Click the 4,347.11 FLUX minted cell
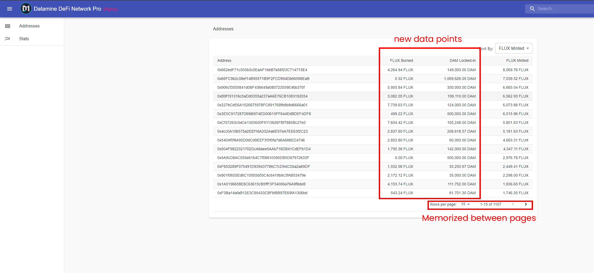This screenshot has width=594, height=273. pos(516,149)
